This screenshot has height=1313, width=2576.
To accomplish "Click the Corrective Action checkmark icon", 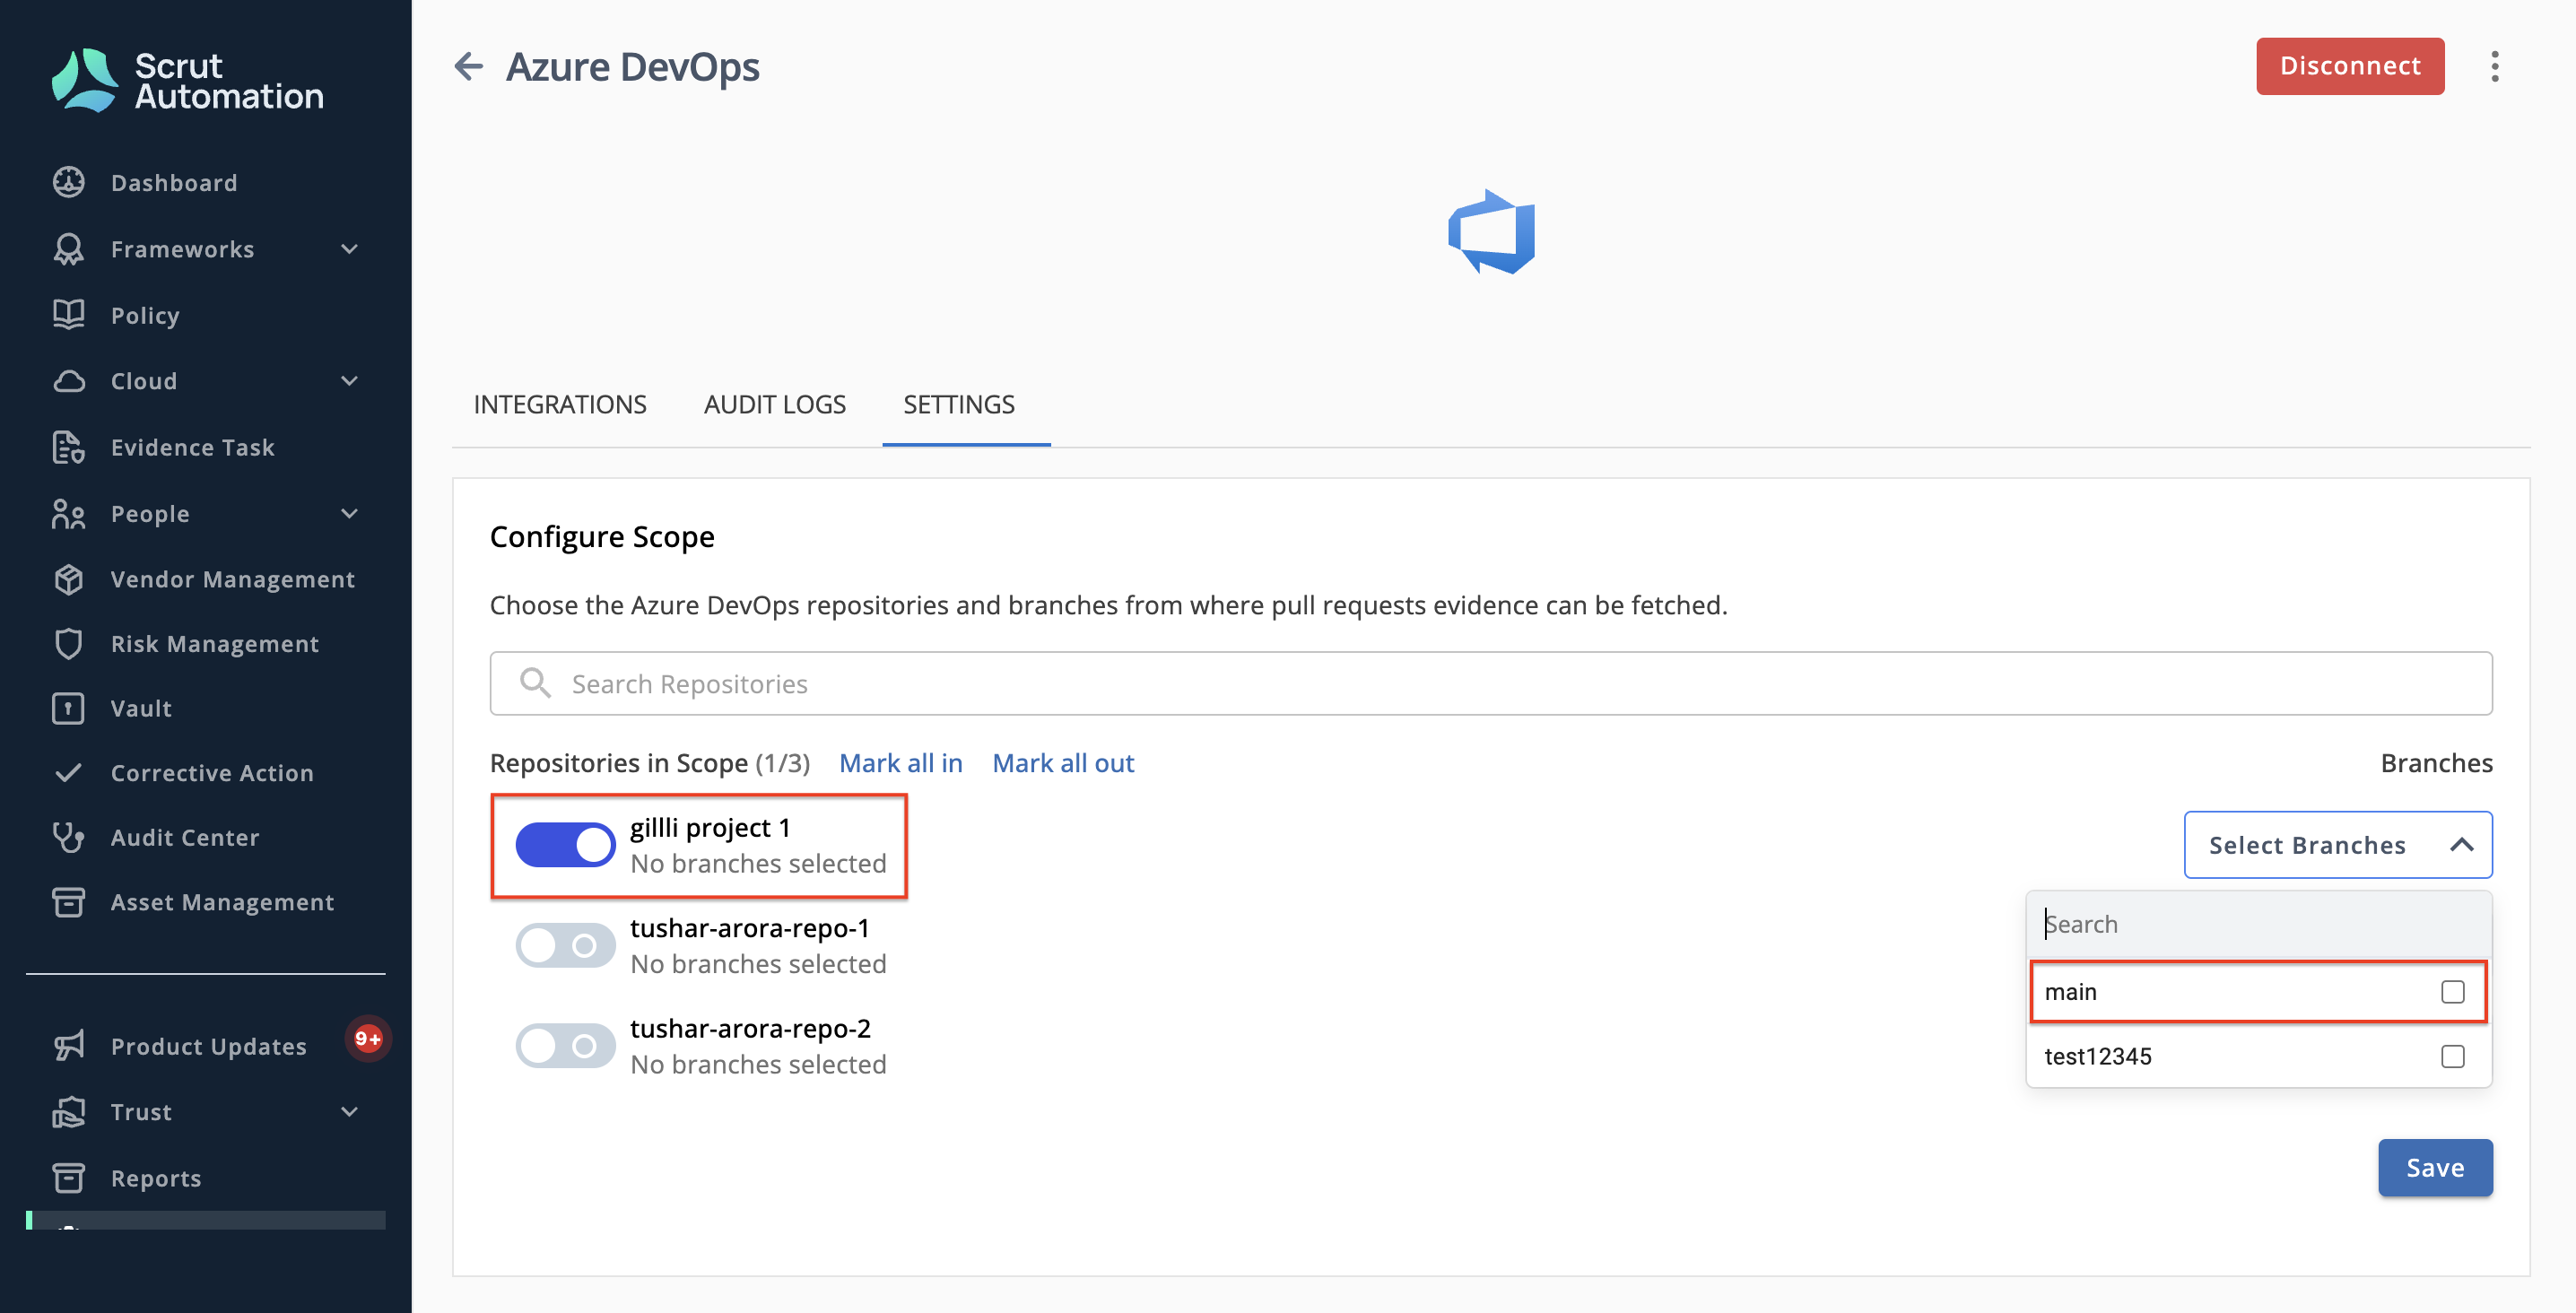I will (68, 773).
